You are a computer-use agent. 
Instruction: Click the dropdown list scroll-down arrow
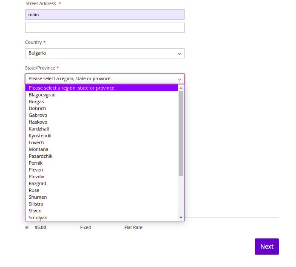click(181, 218)
